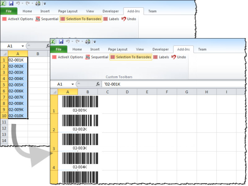Click Redo arrow in back window quick access toolbar
248x186 pixels.
coord(28,3)
